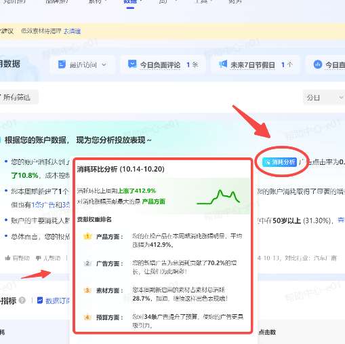
Task: Open the 数据订阅 link
Action: point(58,301)
